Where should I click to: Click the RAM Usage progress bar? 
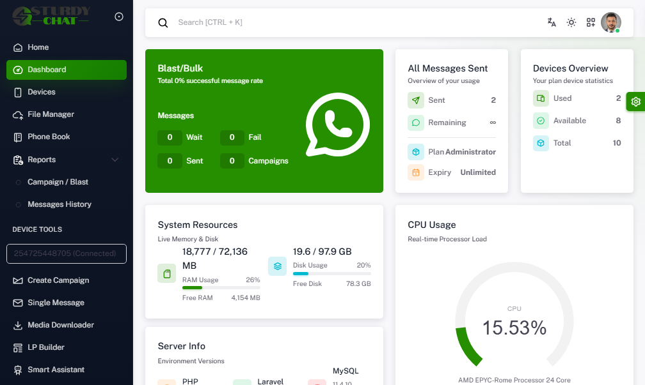click(x=221, y=288)
